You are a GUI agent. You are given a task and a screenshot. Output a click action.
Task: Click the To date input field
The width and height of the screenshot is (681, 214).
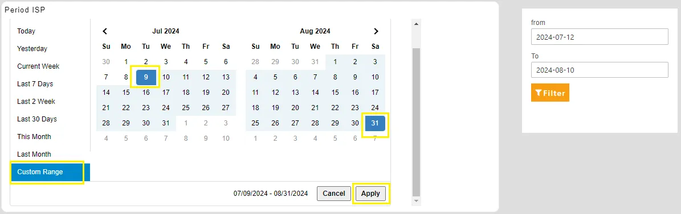tap(600, 70)
